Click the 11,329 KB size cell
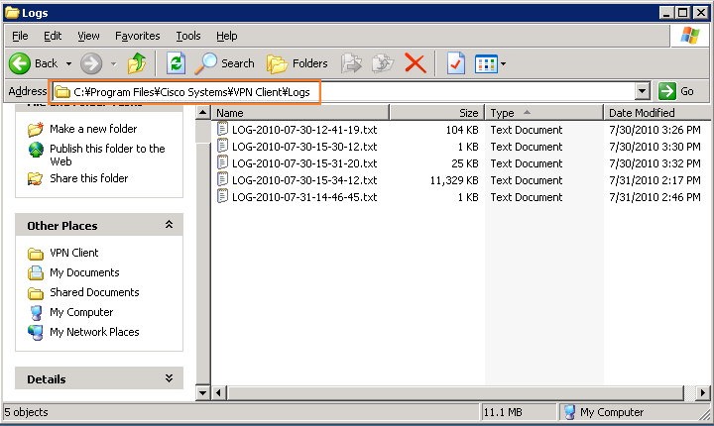 click(x=454, y=180)
